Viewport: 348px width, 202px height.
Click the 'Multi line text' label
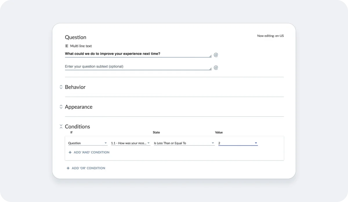pos(81,46)
